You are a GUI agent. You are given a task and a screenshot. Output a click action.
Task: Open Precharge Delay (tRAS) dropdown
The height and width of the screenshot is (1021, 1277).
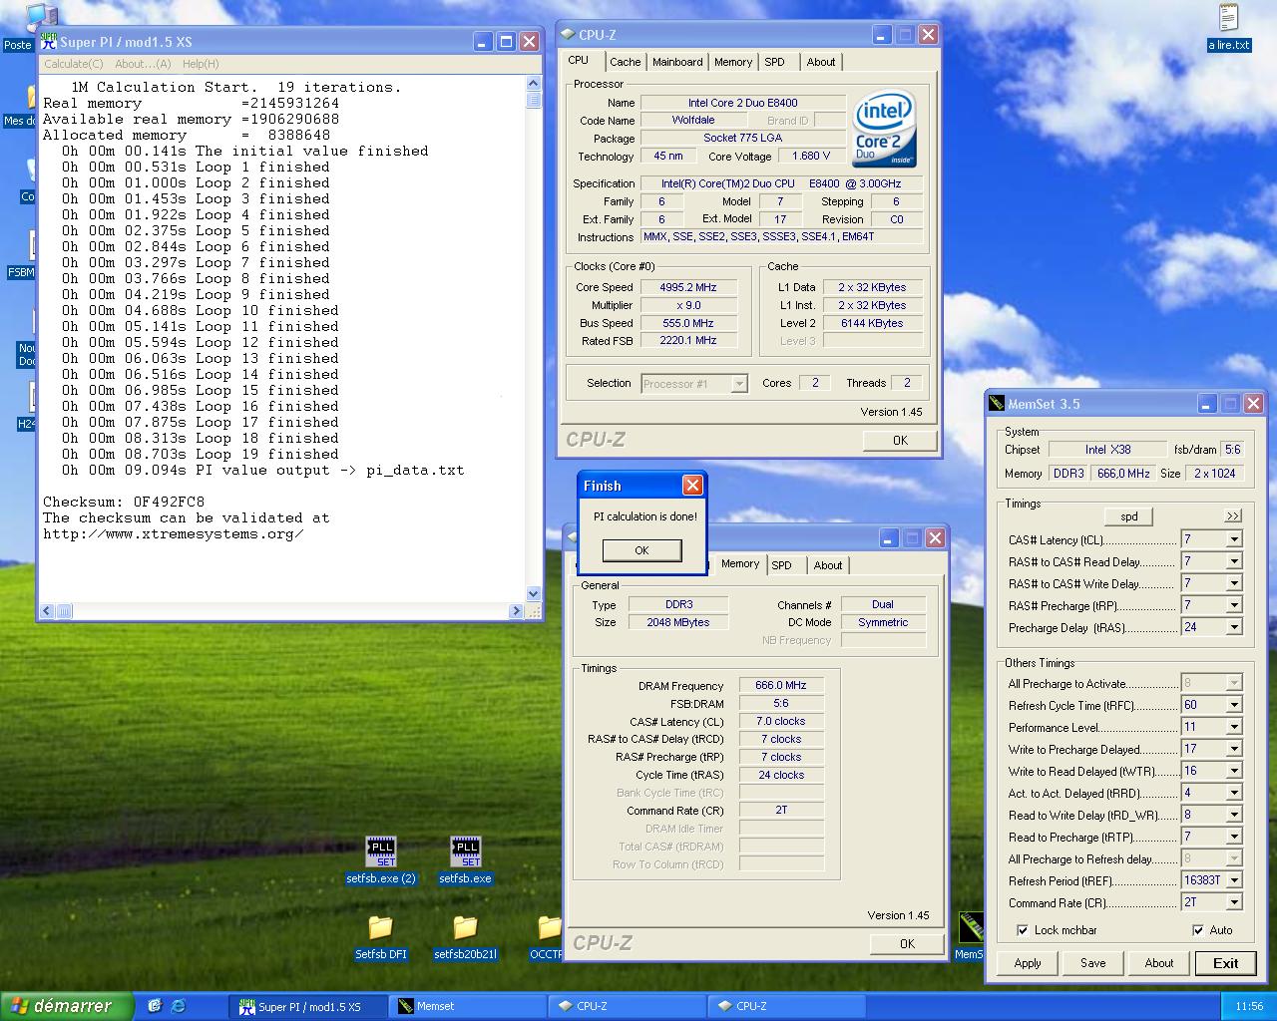(1234, 627)
